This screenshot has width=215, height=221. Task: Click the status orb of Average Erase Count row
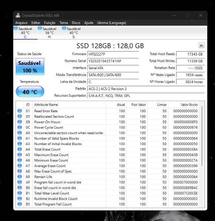pos(19,166)
